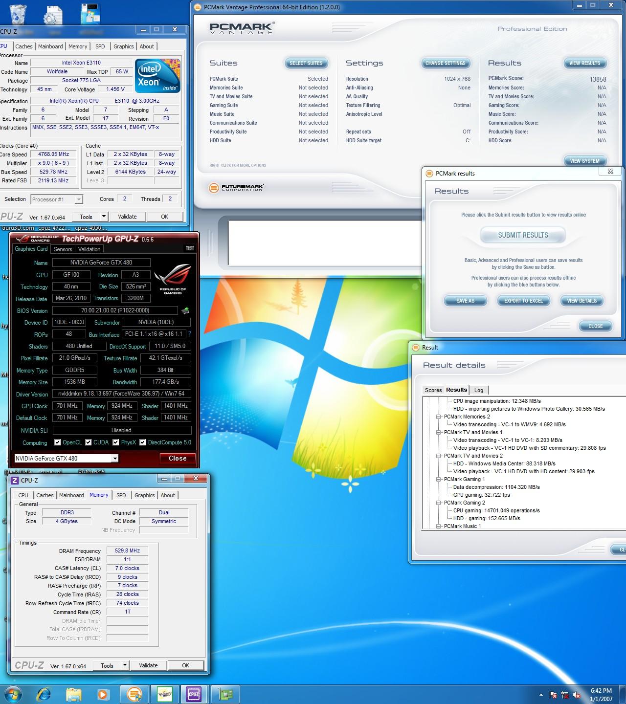Click the BIOS save chip icon in GPU-Z
Screen dimensions: 626x704
click(x=185, y=310)
